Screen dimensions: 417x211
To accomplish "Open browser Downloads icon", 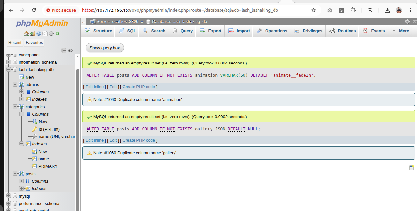I will 387,10.
